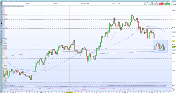176x93 pixels.
Task: Click the green Buy price button
Action: (x=167, y=4)
